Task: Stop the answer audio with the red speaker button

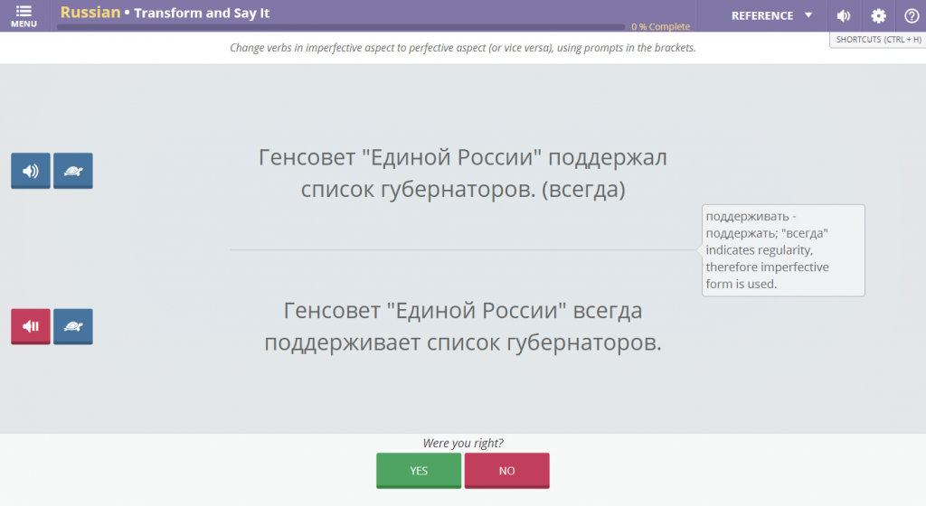Action: [31, 326]
